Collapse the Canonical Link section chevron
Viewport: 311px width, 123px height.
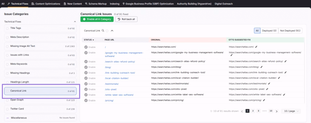112,31
